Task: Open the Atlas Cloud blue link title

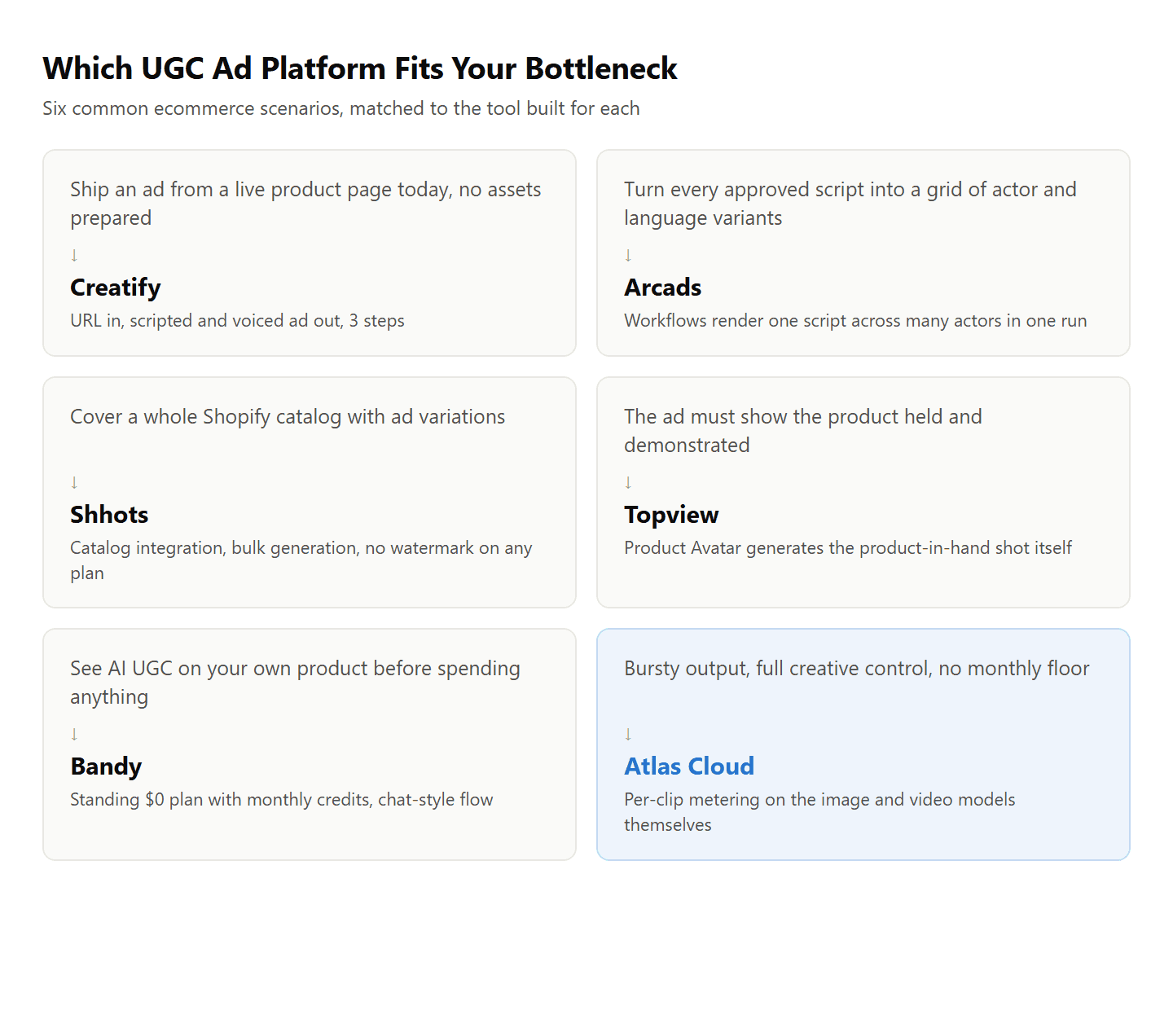Action: tap(689, 766)
